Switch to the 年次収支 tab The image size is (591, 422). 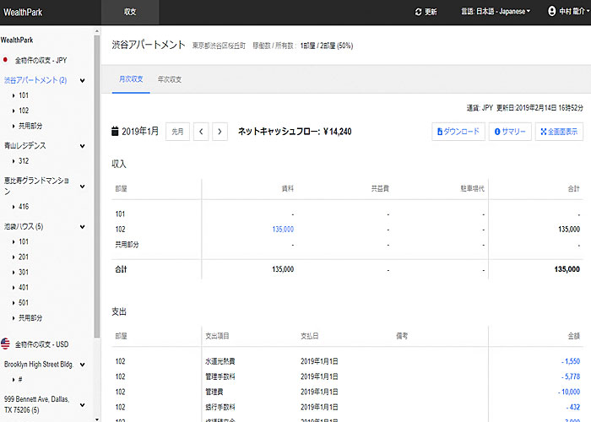170,78
